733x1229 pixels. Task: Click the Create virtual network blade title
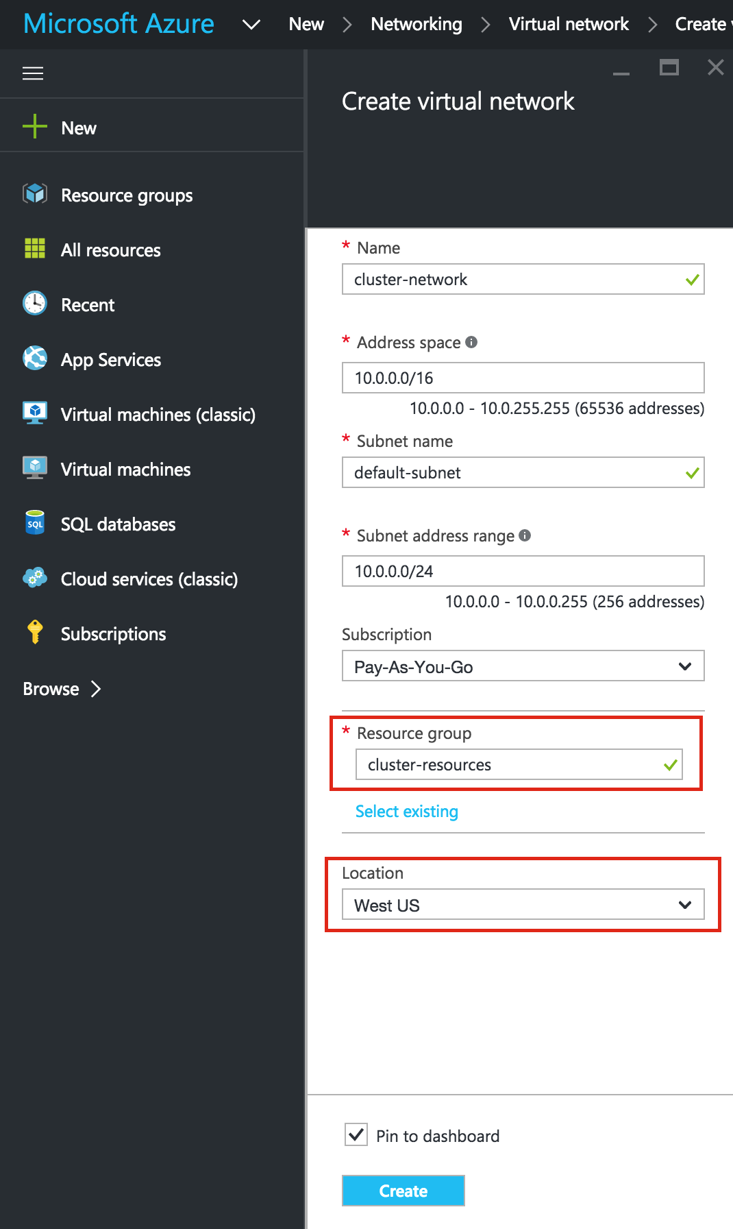click(458, 101)
